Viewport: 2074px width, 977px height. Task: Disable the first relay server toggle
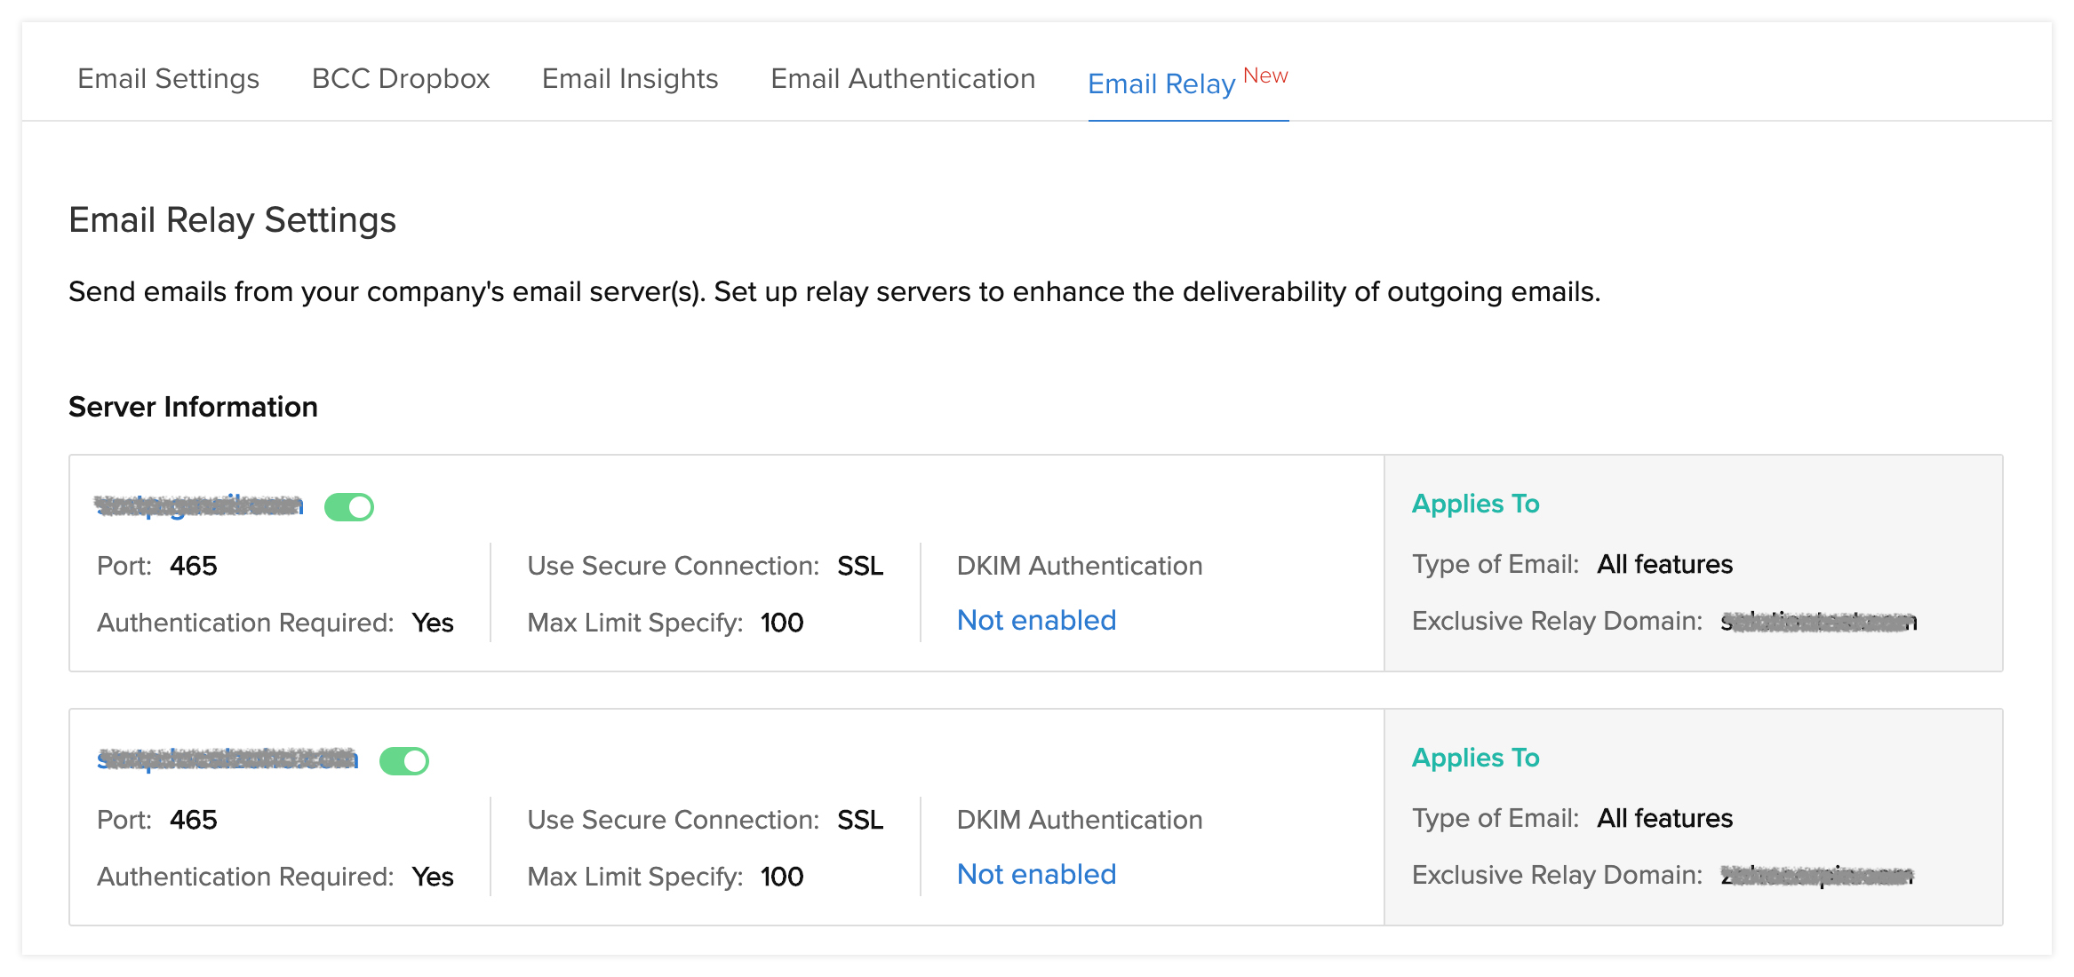(x=349, y=507)
